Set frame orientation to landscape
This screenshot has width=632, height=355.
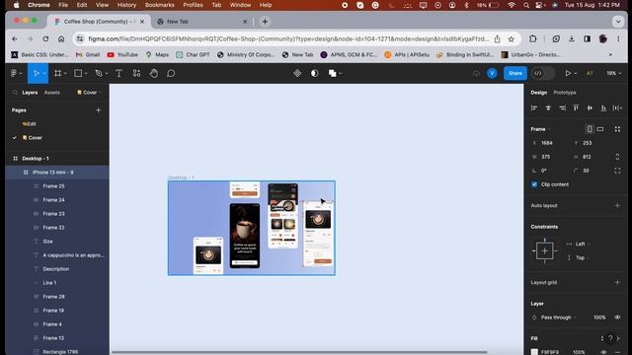(x=600, y=129)
